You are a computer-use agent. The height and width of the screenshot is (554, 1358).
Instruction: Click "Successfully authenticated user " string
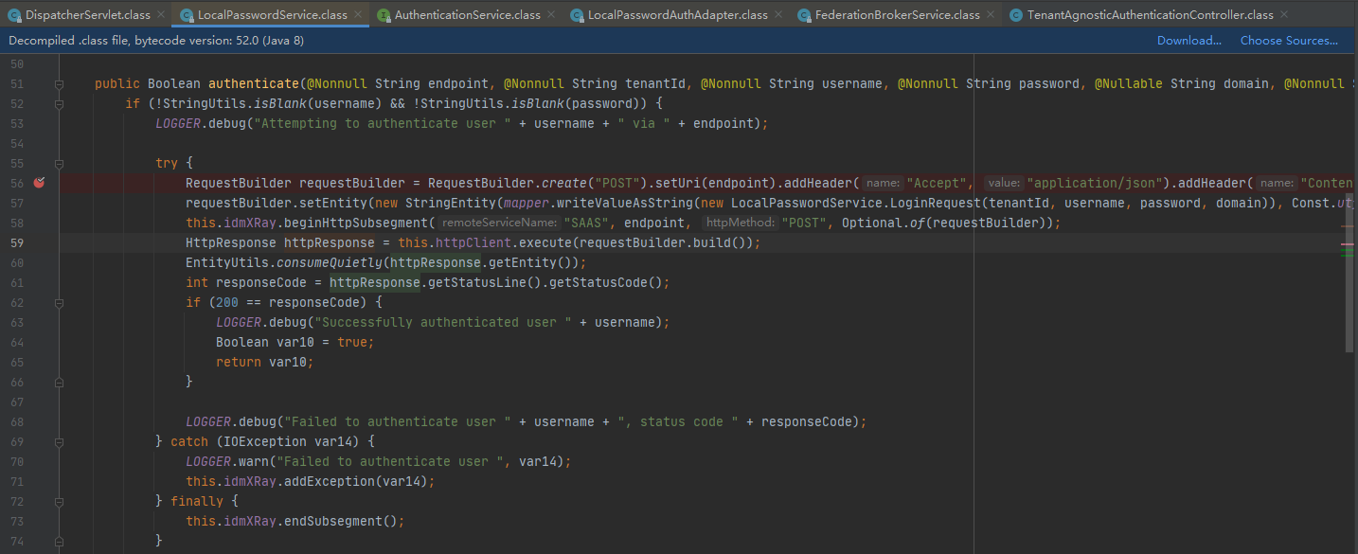(x=443, y=322)
